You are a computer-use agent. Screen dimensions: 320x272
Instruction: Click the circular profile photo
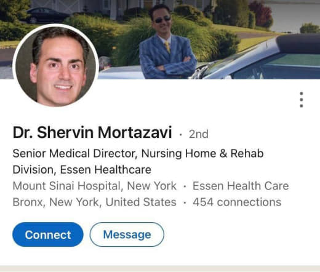pos(55,65)
